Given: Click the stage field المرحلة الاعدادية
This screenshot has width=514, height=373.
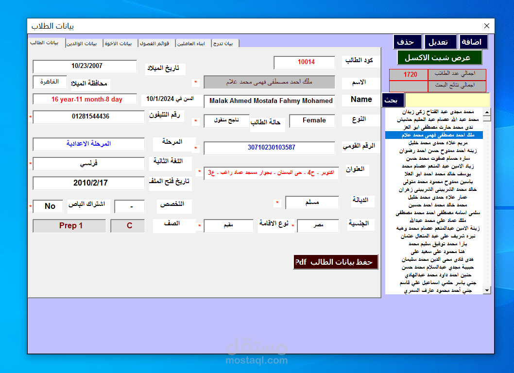Looking at the screenshot, I should tap(89, 144).
